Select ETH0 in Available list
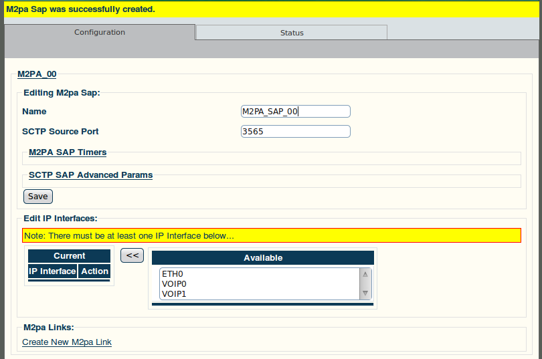 click(259, 273)
